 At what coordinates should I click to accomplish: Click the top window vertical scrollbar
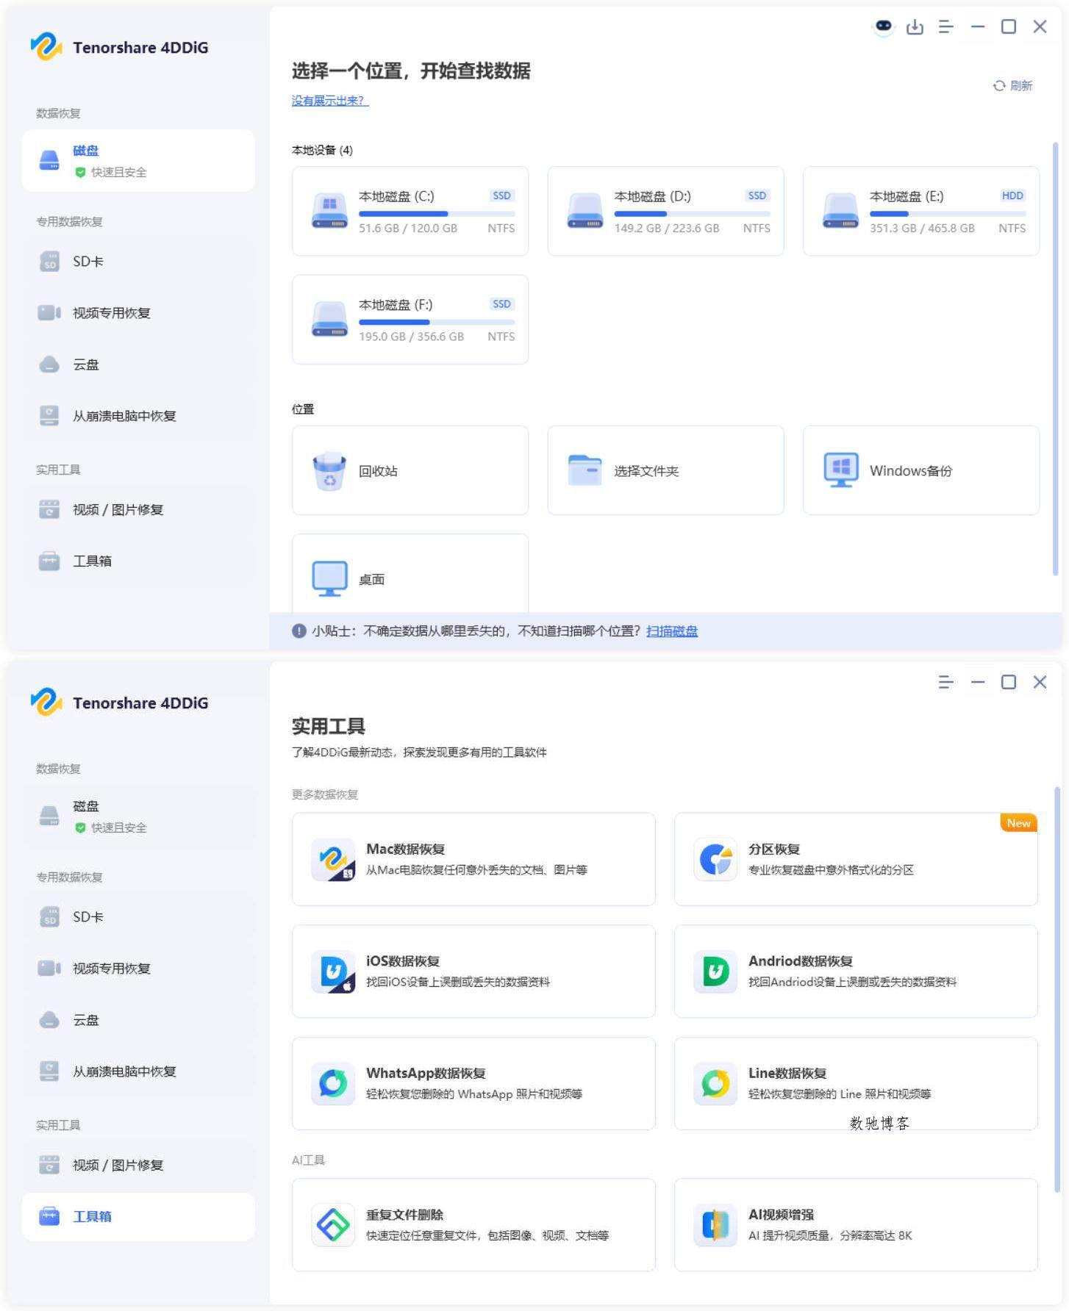[x=1056, y=359]
